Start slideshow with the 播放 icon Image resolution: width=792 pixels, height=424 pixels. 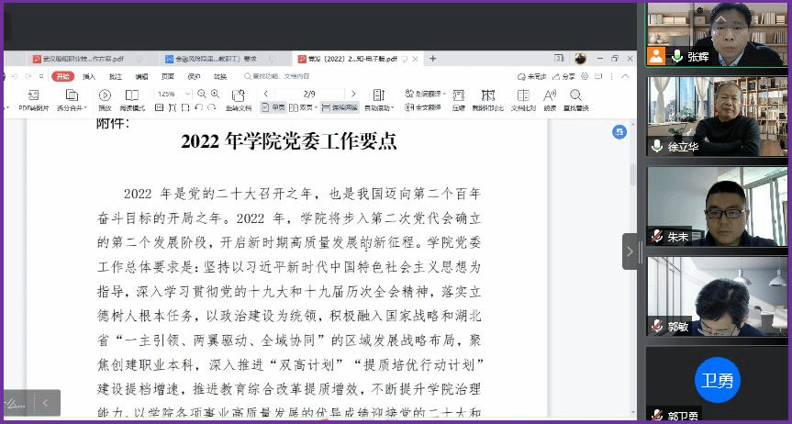pos(105,95)
